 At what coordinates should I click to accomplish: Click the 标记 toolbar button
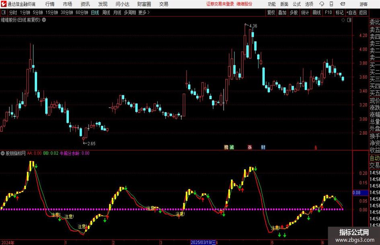pos(339,12)
